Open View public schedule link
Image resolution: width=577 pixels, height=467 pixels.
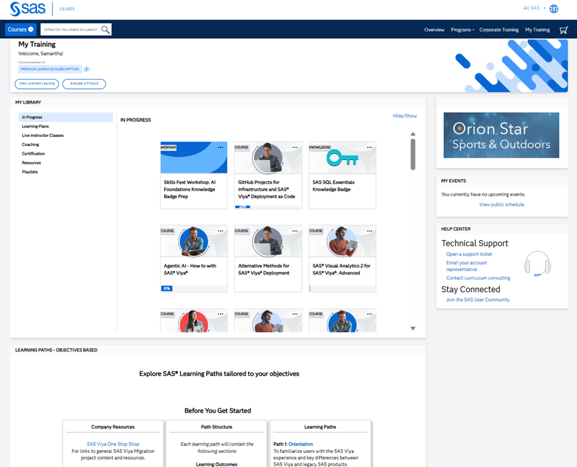tap(502, 204)
